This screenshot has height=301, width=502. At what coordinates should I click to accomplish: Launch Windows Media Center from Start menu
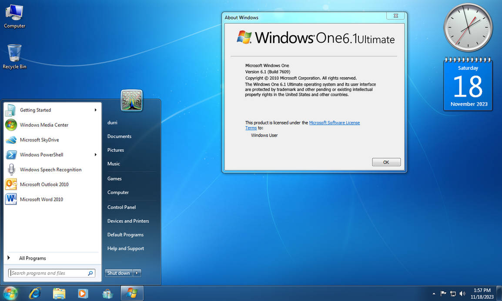coord(53,125)
